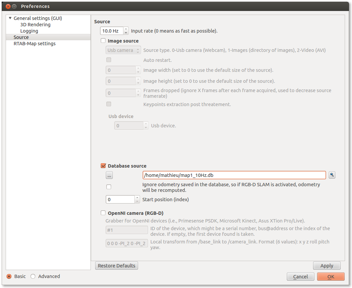Uncheck the Database source checkbox

103,166
